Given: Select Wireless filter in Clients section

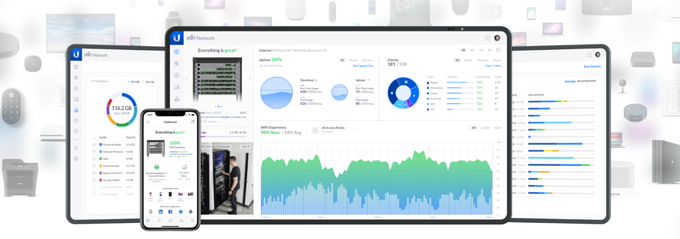Looking at the screenshot, I should coord(483,60).
